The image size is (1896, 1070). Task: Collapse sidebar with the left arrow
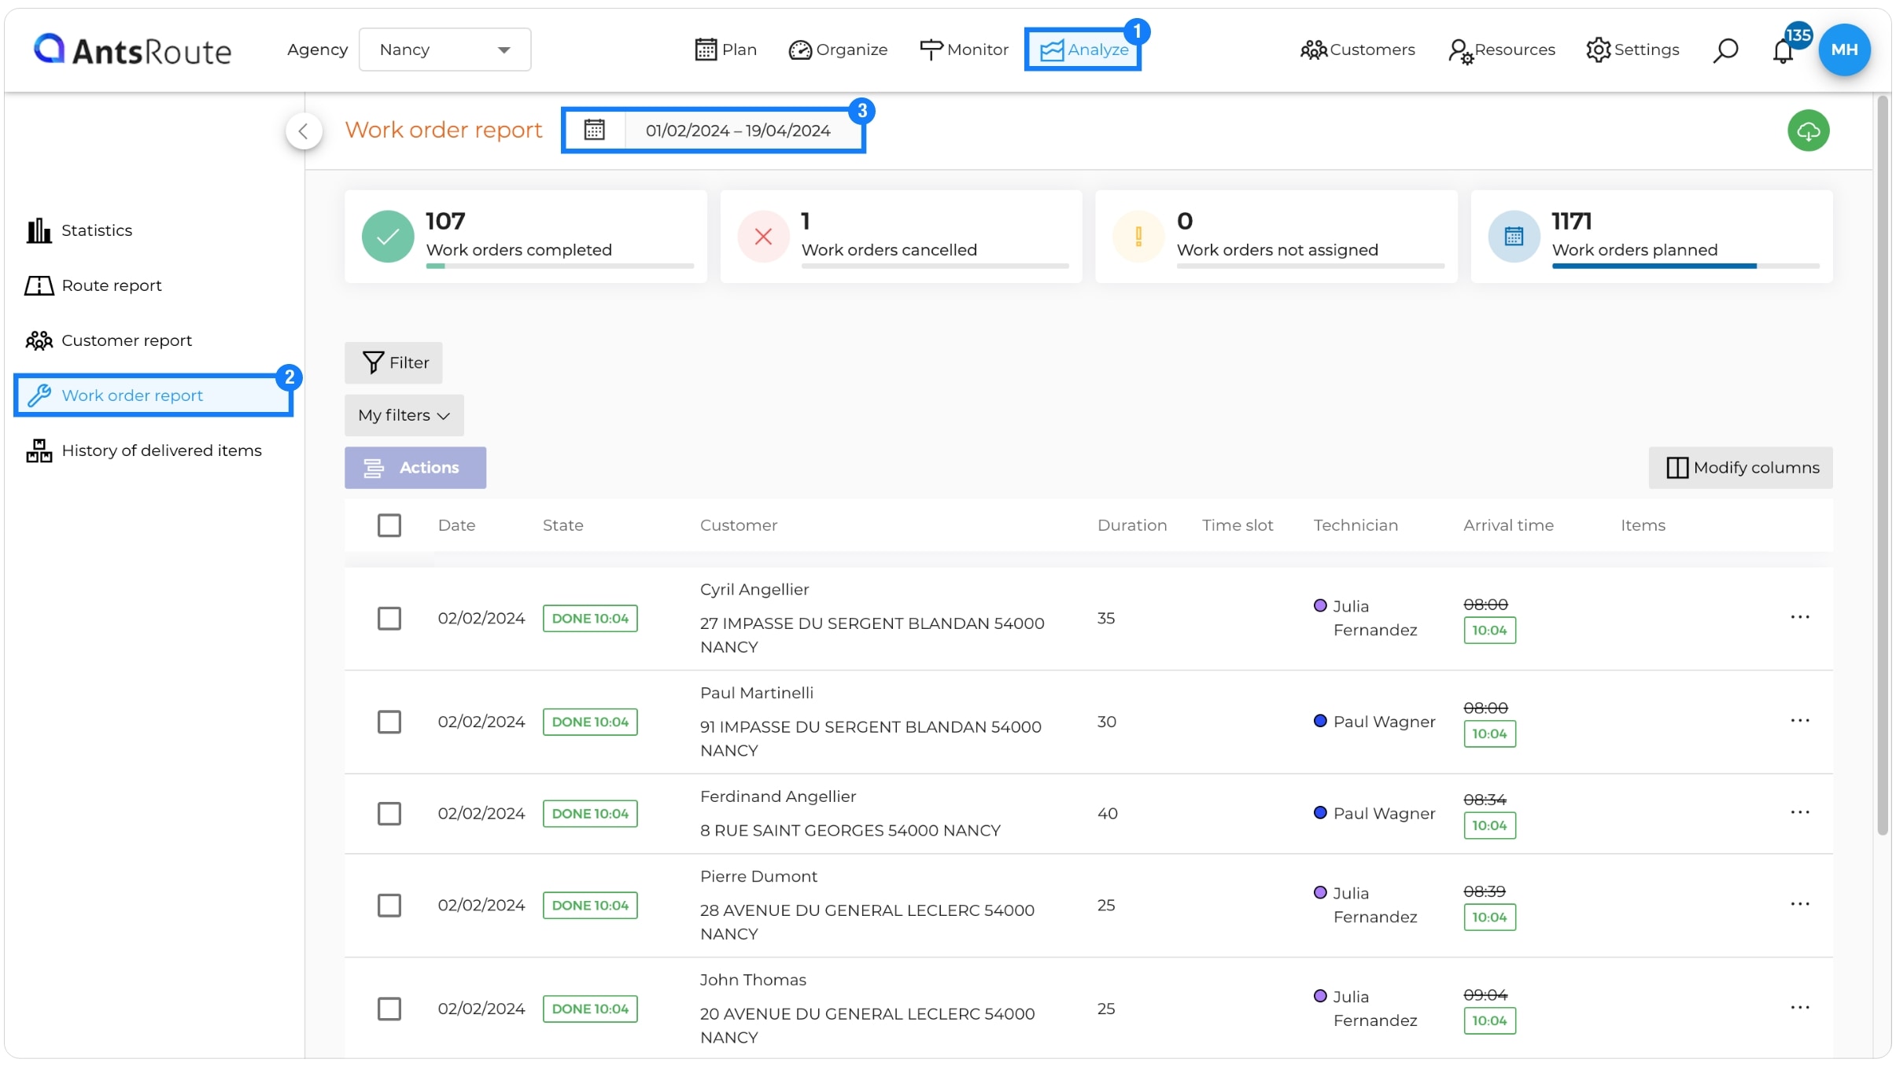pyautogui.click(x=304, y=131)
